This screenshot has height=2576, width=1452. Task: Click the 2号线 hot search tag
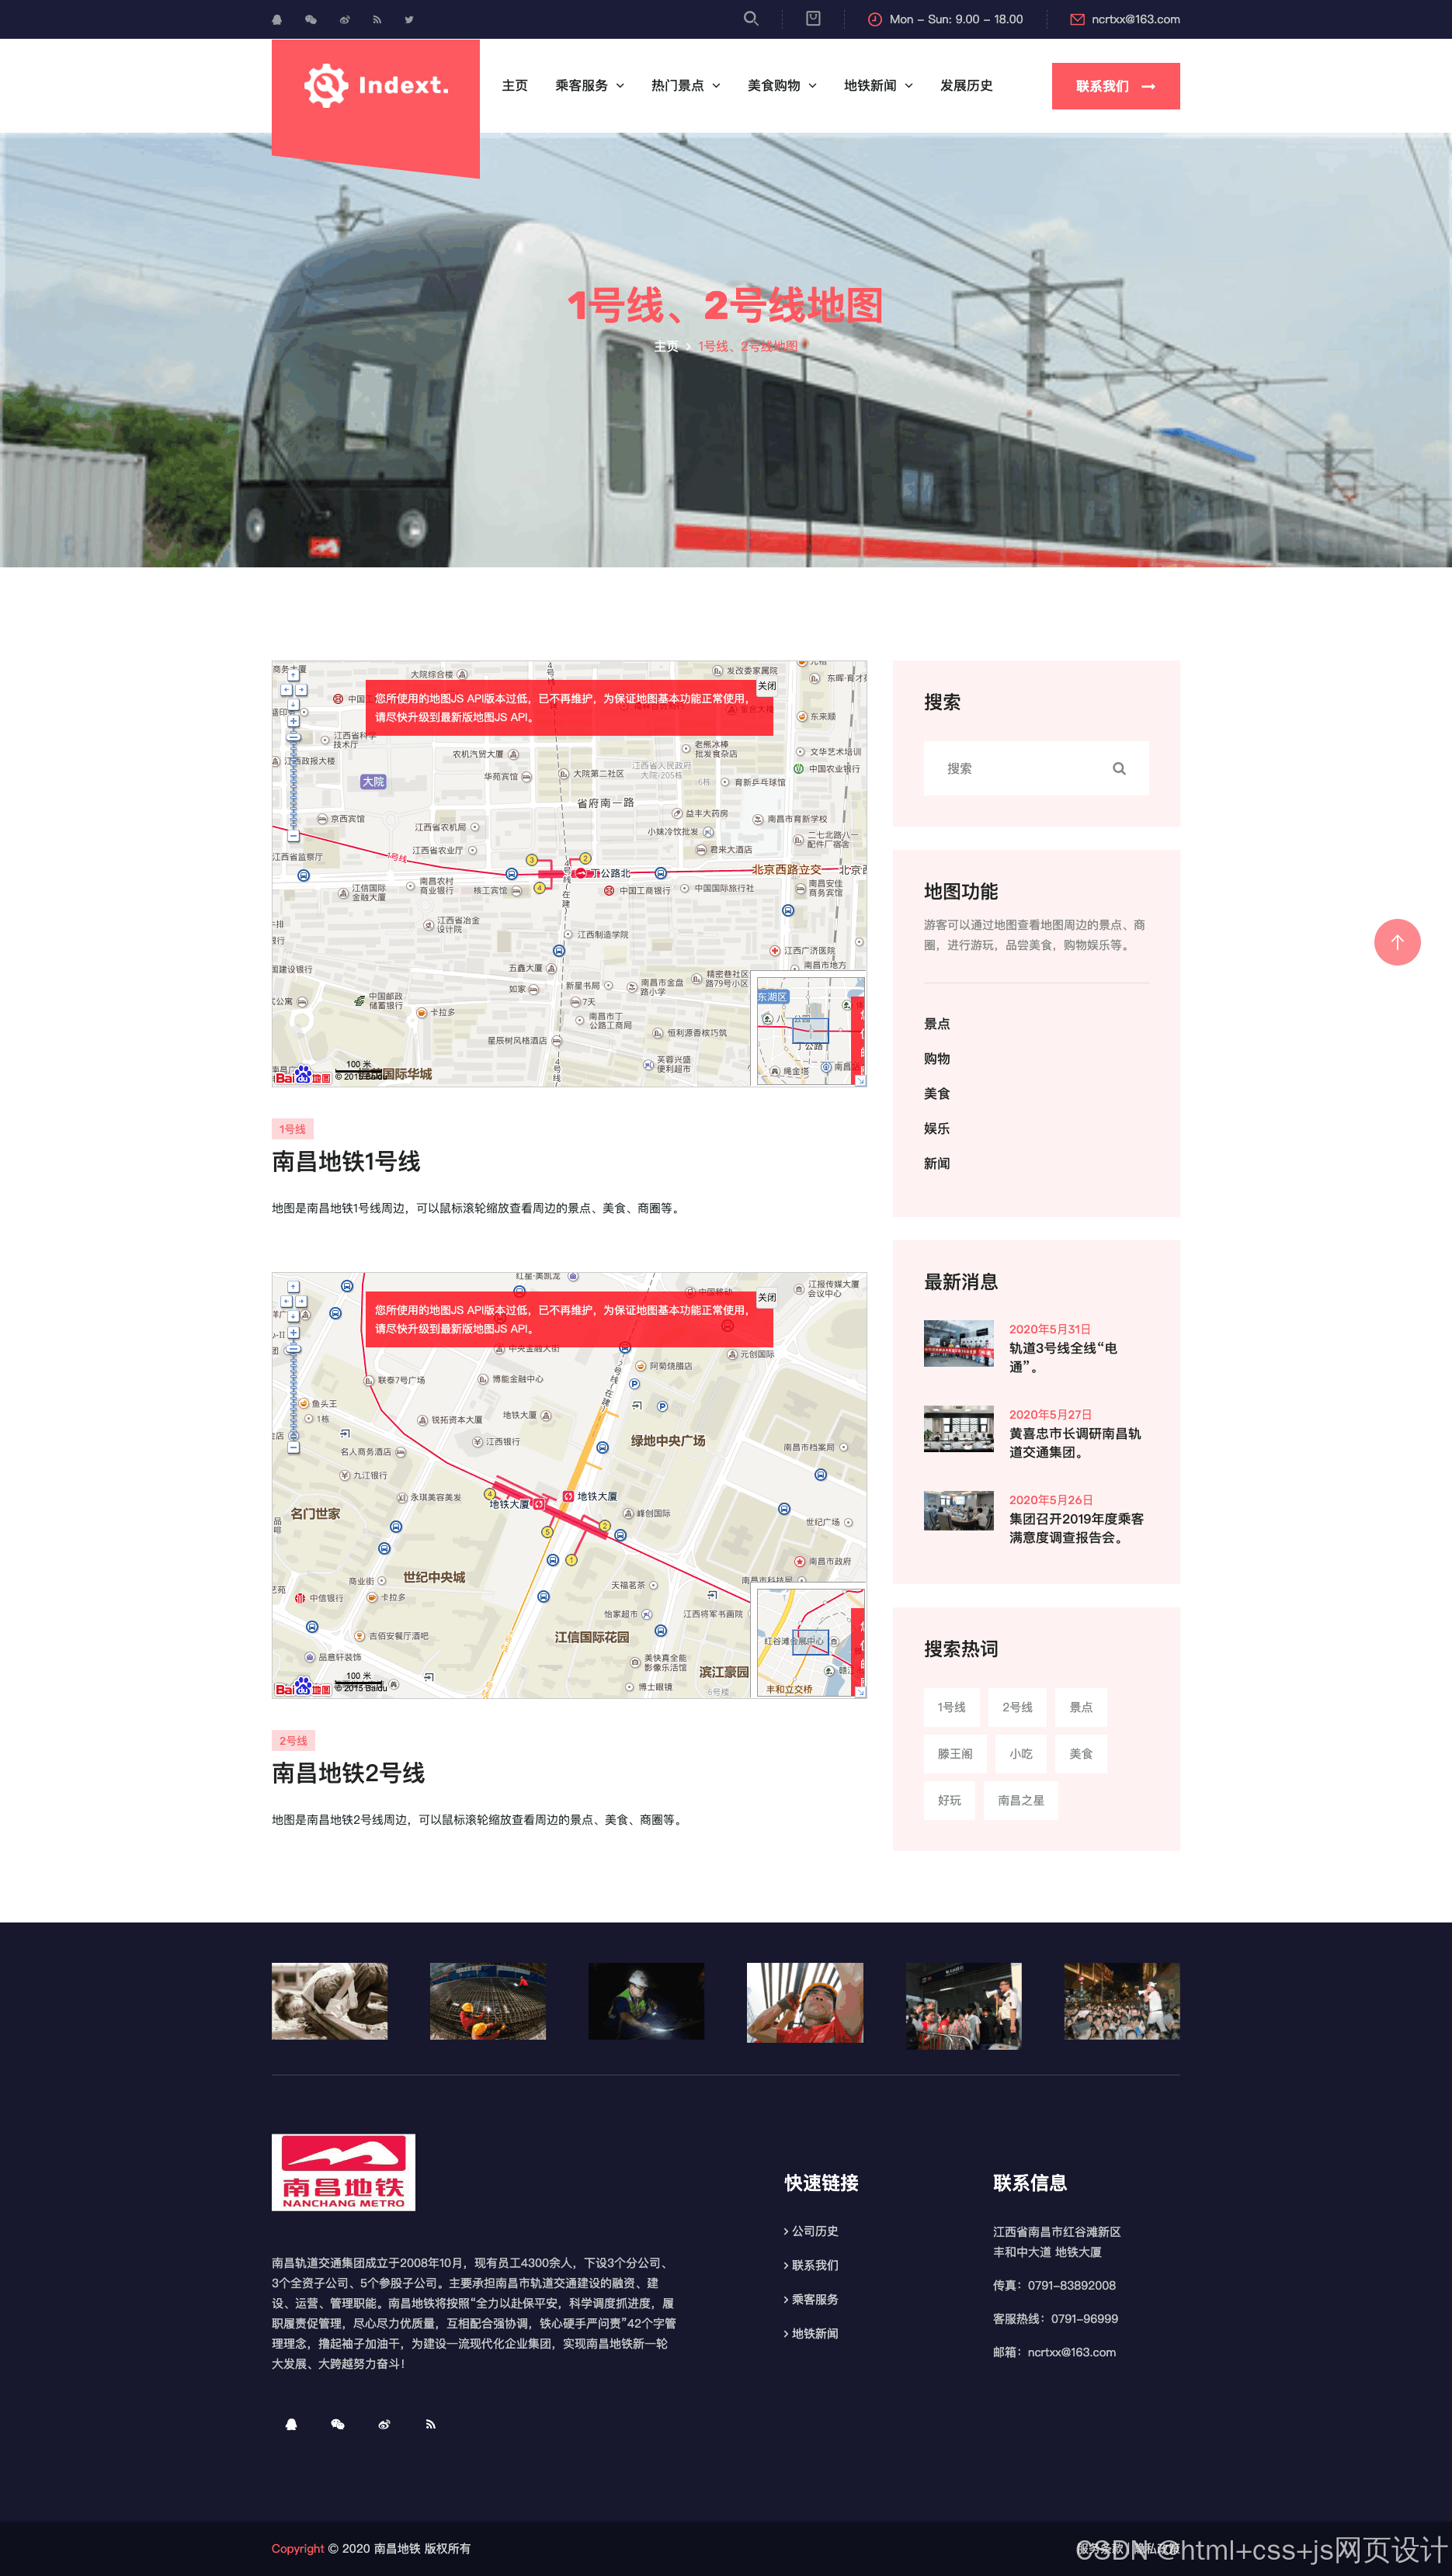tap(1016, 1707)
